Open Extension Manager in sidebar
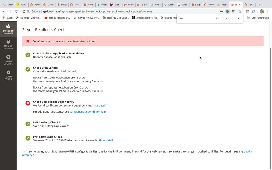 point(8,29)
